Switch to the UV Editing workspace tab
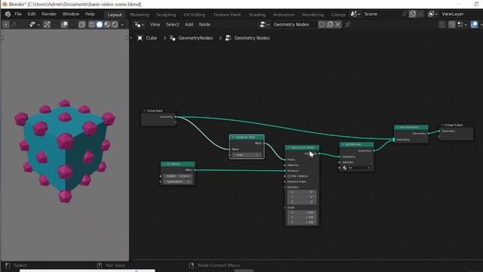483x272 pixels. point(195,14)
